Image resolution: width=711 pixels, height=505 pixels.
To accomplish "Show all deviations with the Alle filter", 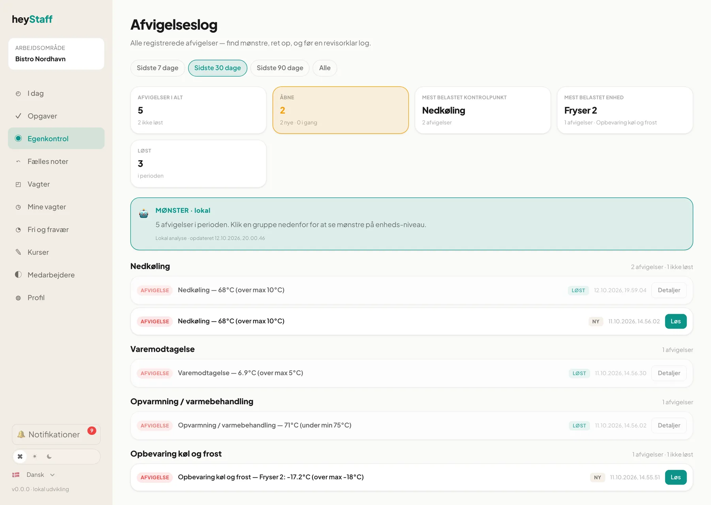I will (x=325, y=68).
